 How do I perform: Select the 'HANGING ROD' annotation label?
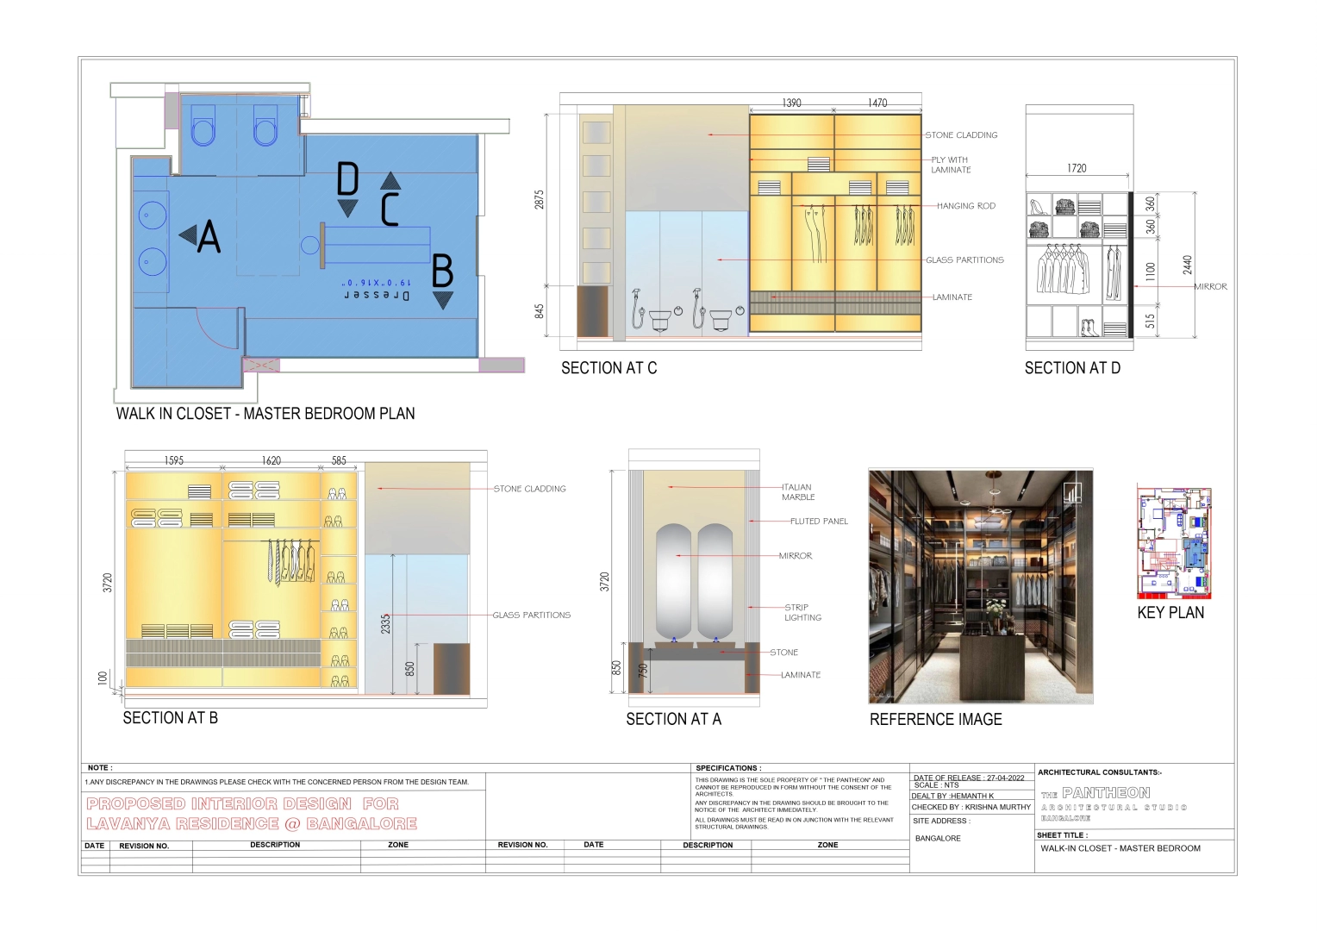[966, 206]
